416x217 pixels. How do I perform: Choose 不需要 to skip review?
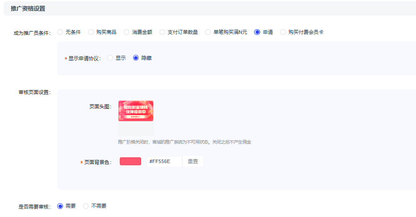pyautogui.click(x=86, y=206)
